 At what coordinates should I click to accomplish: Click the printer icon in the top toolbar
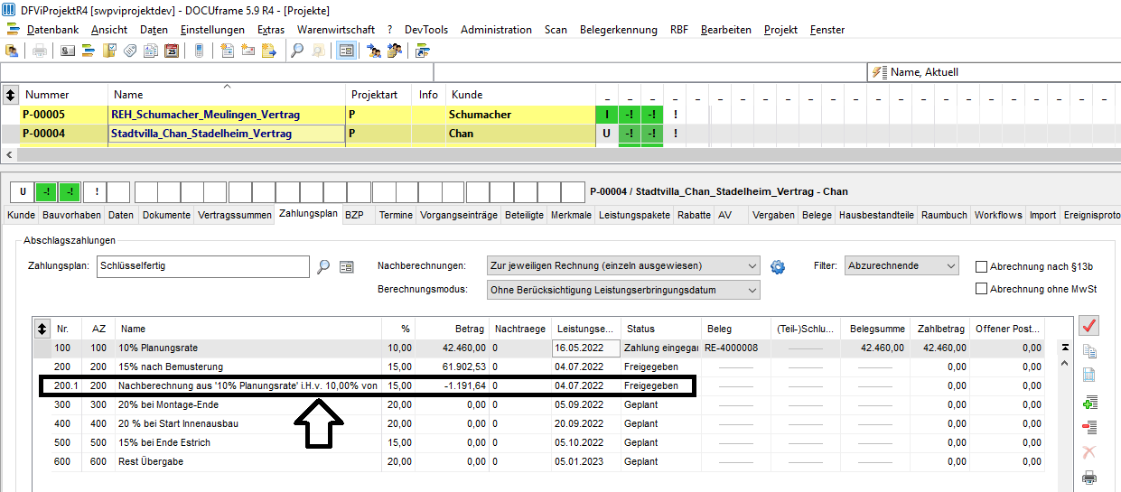click(40, 51)
